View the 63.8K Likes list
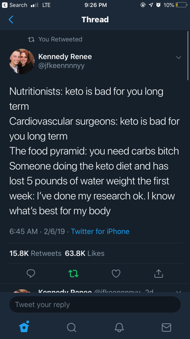The height and width of the screenshot is (339, 190). [84, 253]
